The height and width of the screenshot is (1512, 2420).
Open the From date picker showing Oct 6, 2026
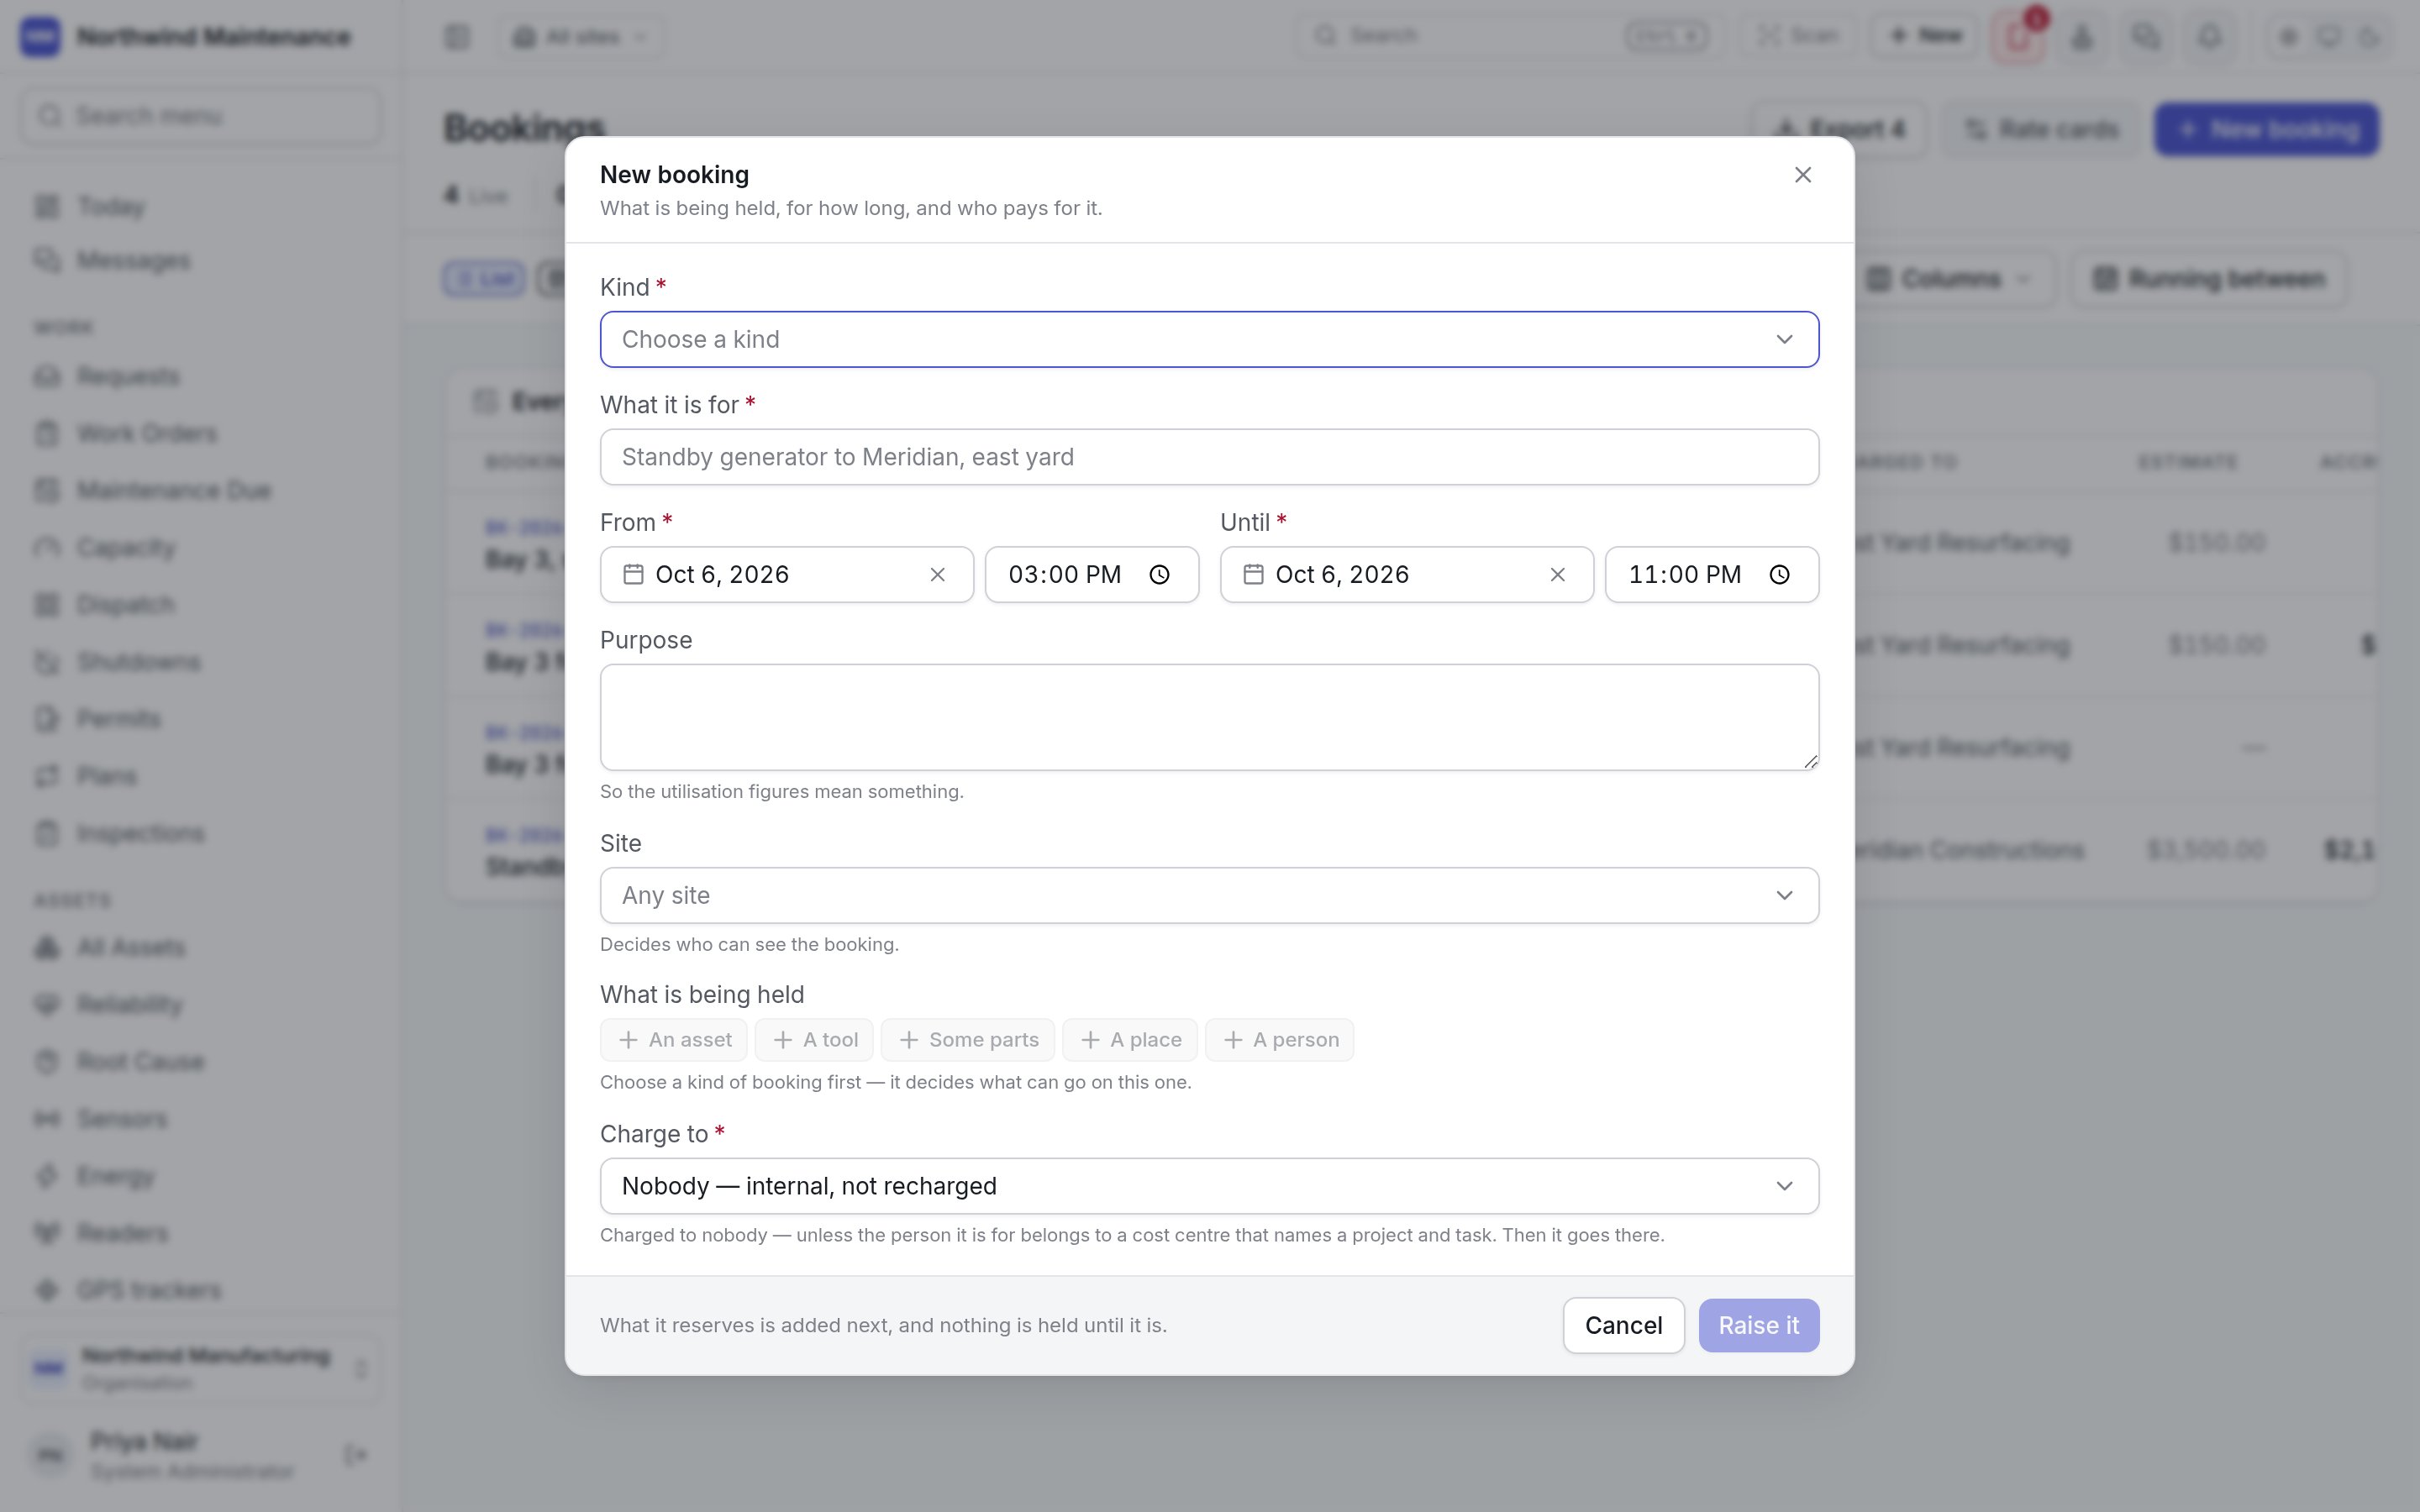click(786, 574)
